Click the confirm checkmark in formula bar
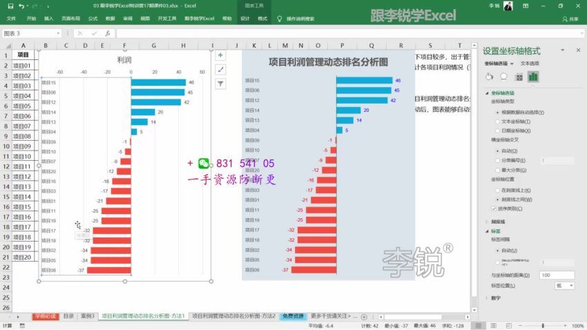Viewport: 587px width, 330px height. pos(94,33)
